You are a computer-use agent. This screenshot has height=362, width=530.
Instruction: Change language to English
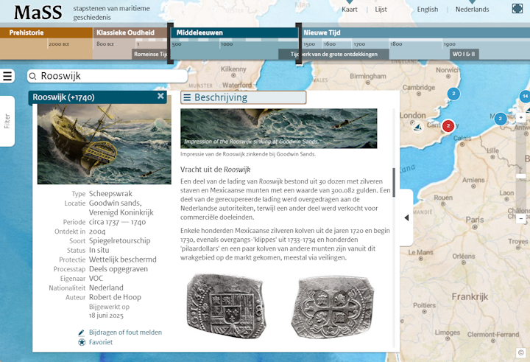427,10
